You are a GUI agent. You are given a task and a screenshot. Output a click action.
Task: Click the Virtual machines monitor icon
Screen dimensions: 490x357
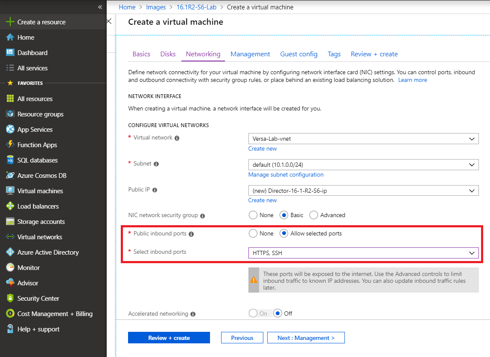tap(10, 191)
